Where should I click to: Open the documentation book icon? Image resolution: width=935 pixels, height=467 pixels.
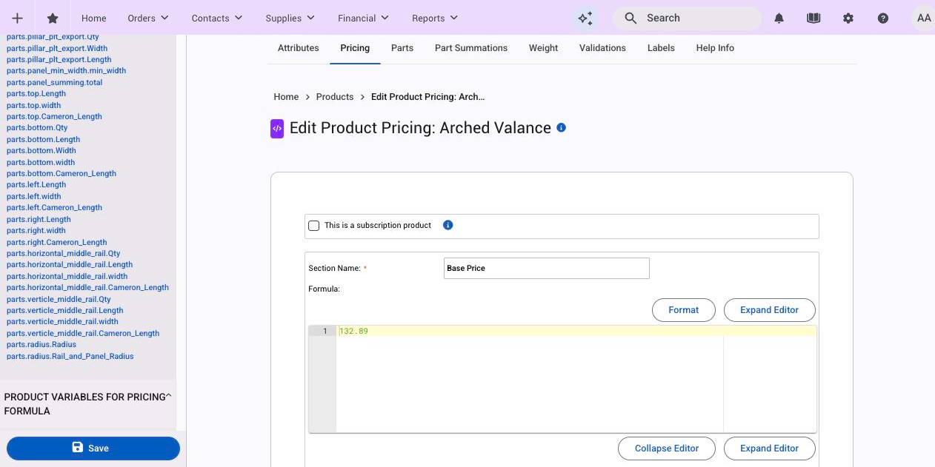[813, 19]
